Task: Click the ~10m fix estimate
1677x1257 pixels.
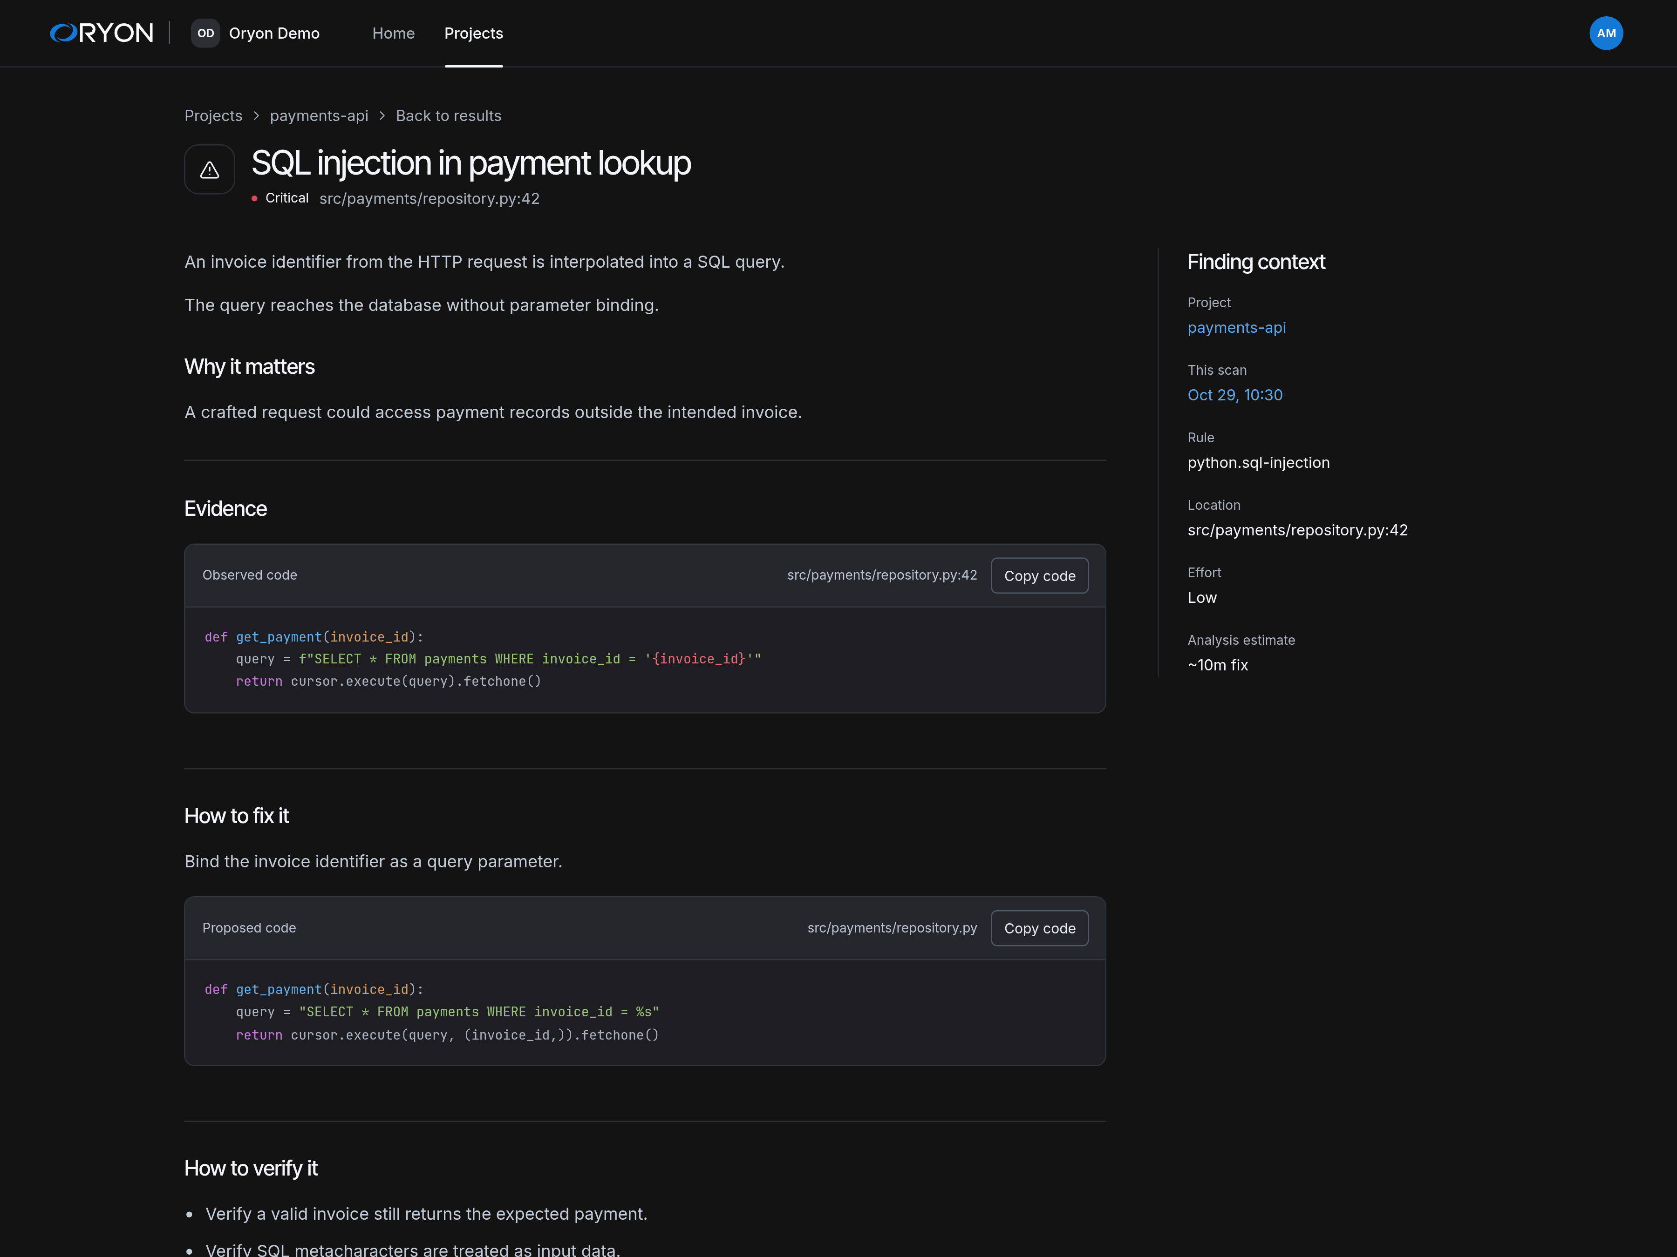Action: tap(1218, 664)
